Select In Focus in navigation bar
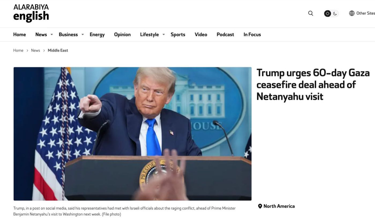Viewport: 375px width, 223px height. coord(252,34)
